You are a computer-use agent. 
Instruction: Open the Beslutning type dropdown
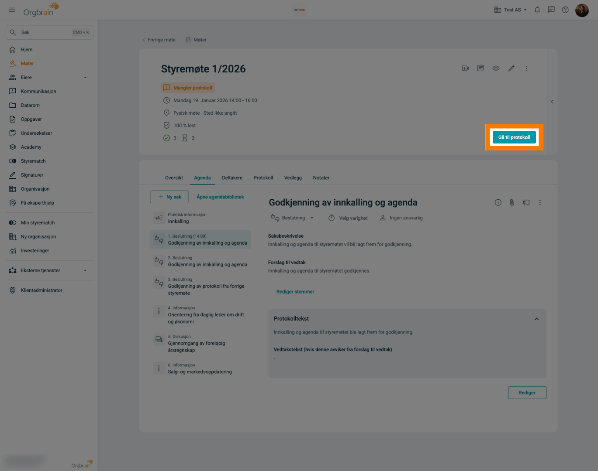(x=292, y=218)
